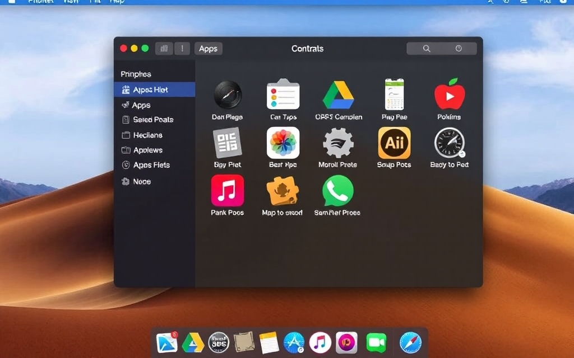
Task: Open the pink-orange gradient Dock icon
Action: (346, 343)
